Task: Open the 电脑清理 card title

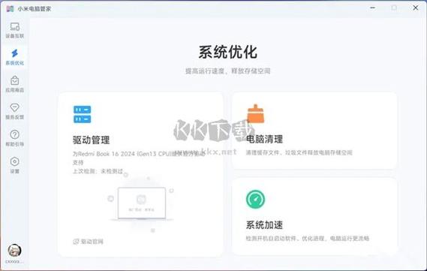Action: pyautogui.click(x=264, y=139)
